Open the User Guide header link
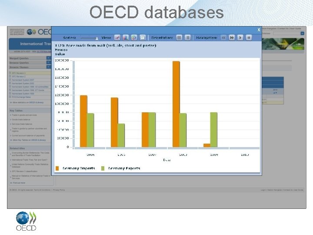Image resolution: width=313 pixels, height=235 pixels. click(296, 29)
